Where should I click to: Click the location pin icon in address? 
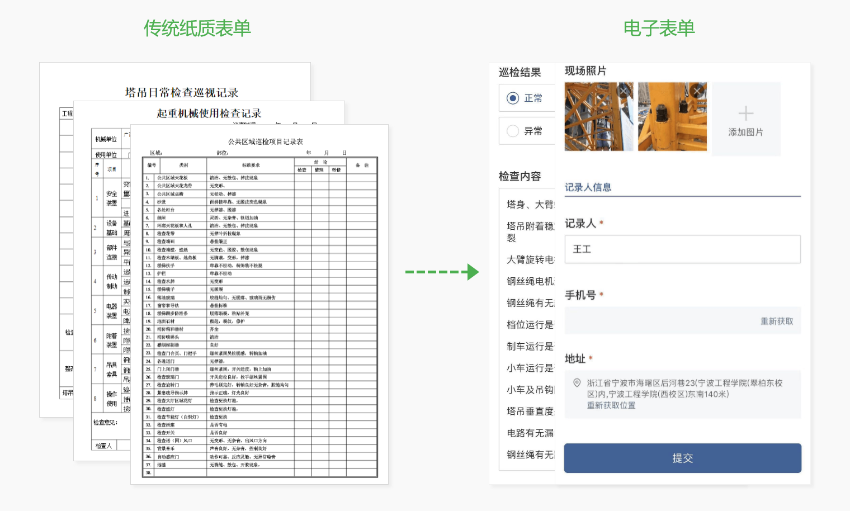577,383
